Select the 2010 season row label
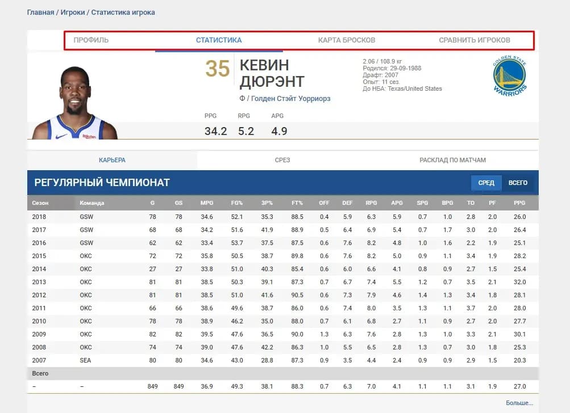570x413 pixels. point(39,321)
